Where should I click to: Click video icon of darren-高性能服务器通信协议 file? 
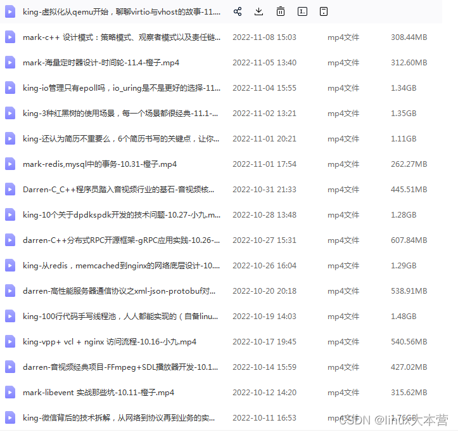click(10, 291)
